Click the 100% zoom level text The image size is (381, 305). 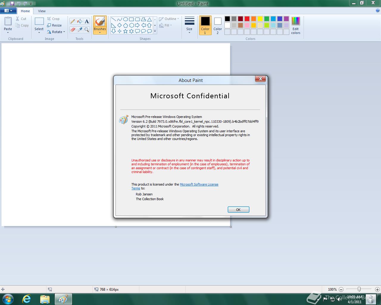(332, 289)
